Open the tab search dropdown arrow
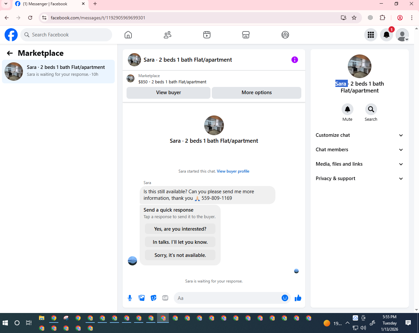This screenshot has height=333, width=419. [x=6, y=4]
